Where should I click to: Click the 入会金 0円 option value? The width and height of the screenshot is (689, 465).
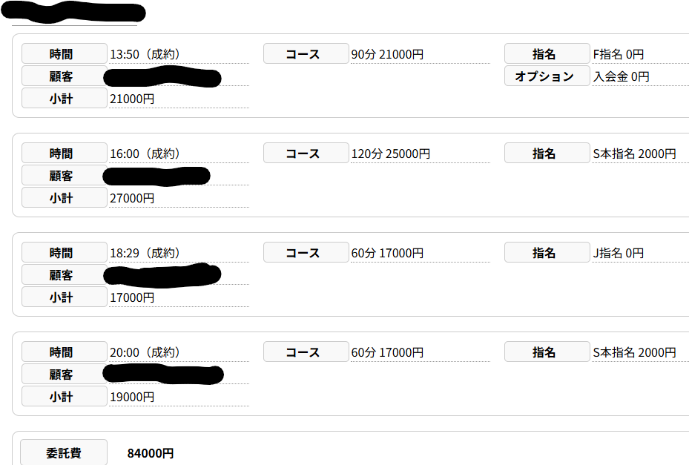point(621,76)
